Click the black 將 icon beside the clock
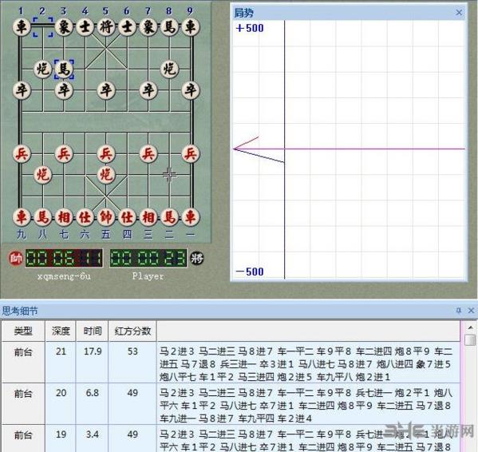The height and width of the screenshot is (452, 478). (x=197, y=259)
